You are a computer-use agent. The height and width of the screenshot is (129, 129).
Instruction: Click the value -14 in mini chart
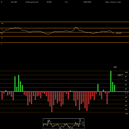[83, 125]
